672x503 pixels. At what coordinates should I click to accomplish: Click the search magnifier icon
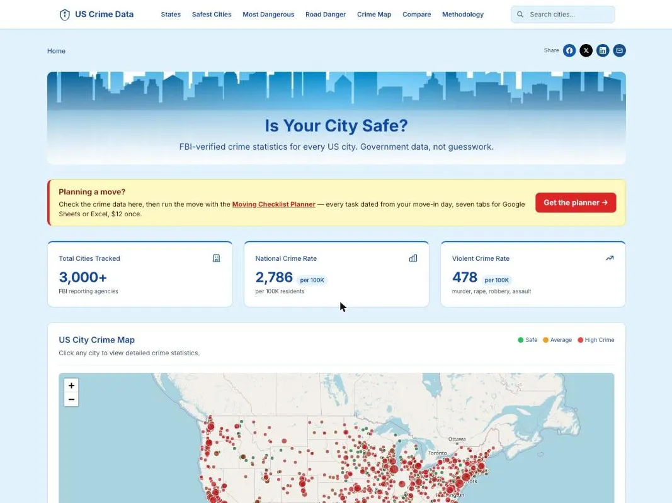[520, 14]
